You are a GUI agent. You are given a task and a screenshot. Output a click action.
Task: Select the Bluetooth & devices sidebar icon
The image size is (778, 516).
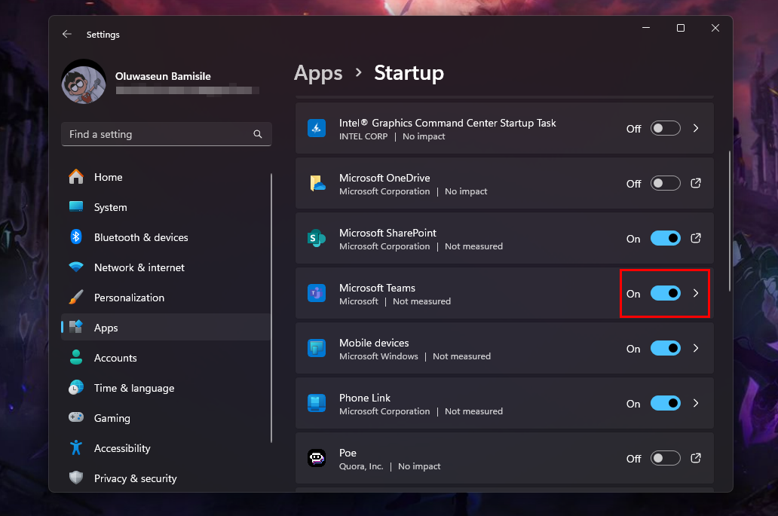[75, 237]
